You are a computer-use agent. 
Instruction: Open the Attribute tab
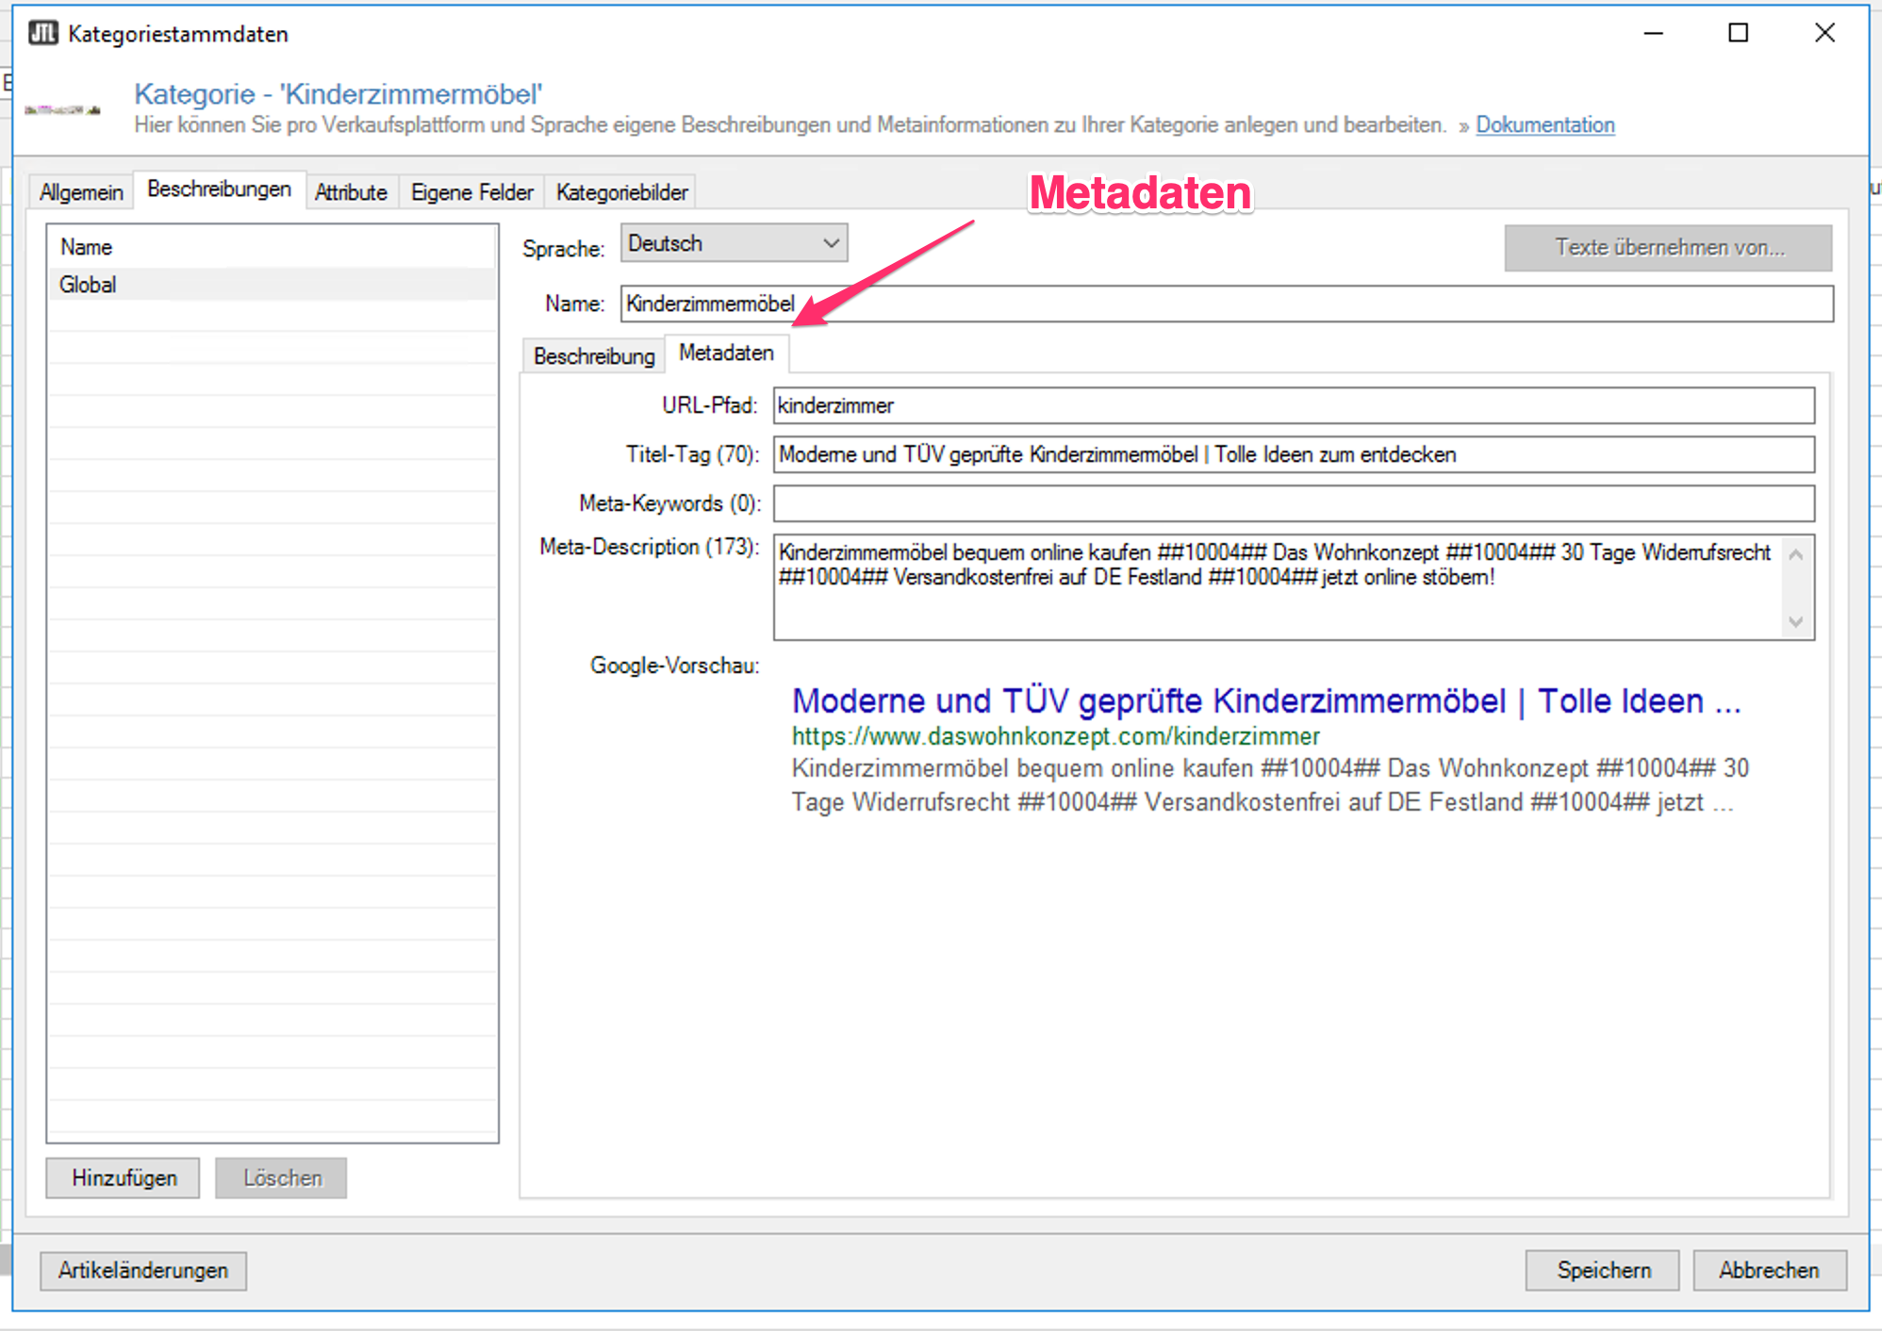pos(351,192)
